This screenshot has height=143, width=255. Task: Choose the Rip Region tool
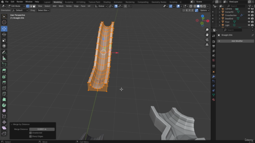click(x=4, y=133)
